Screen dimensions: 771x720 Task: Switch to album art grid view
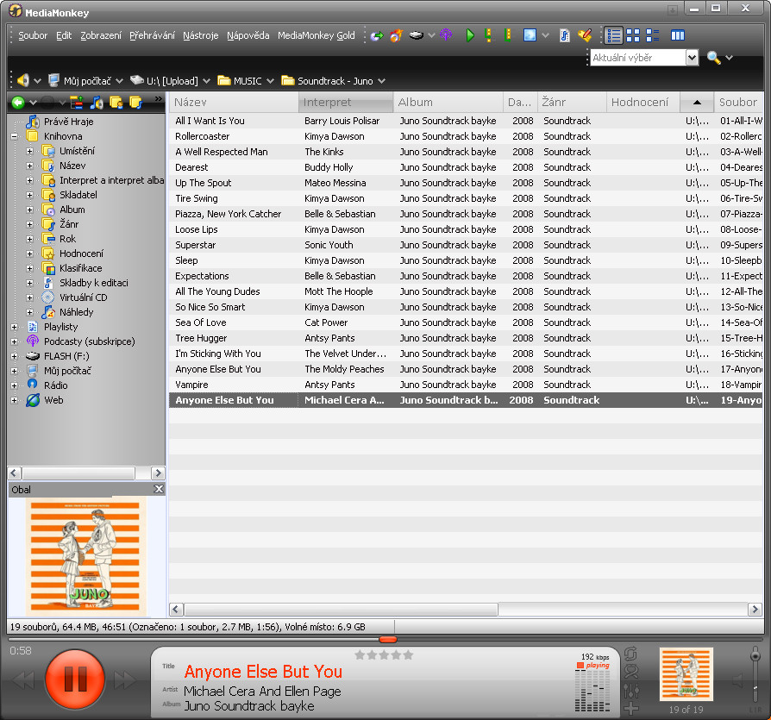[x=633, y=35]
